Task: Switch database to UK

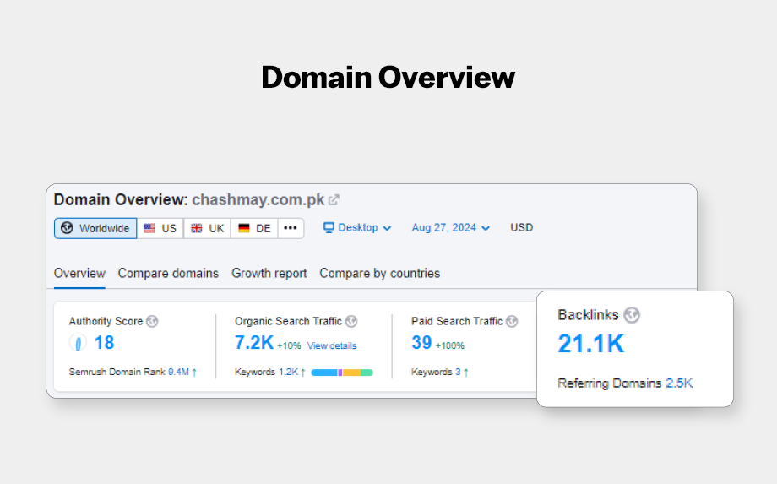Action: pos(208,228)
